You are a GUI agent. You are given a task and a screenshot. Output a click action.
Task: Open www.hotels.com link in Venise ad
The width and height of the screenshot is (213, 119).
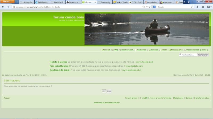tap(145, 62)
